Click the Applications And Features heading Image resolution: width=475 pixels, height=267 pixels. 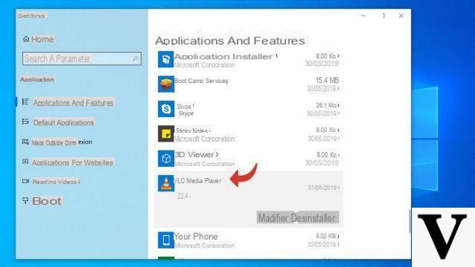[x=230, y=41]
